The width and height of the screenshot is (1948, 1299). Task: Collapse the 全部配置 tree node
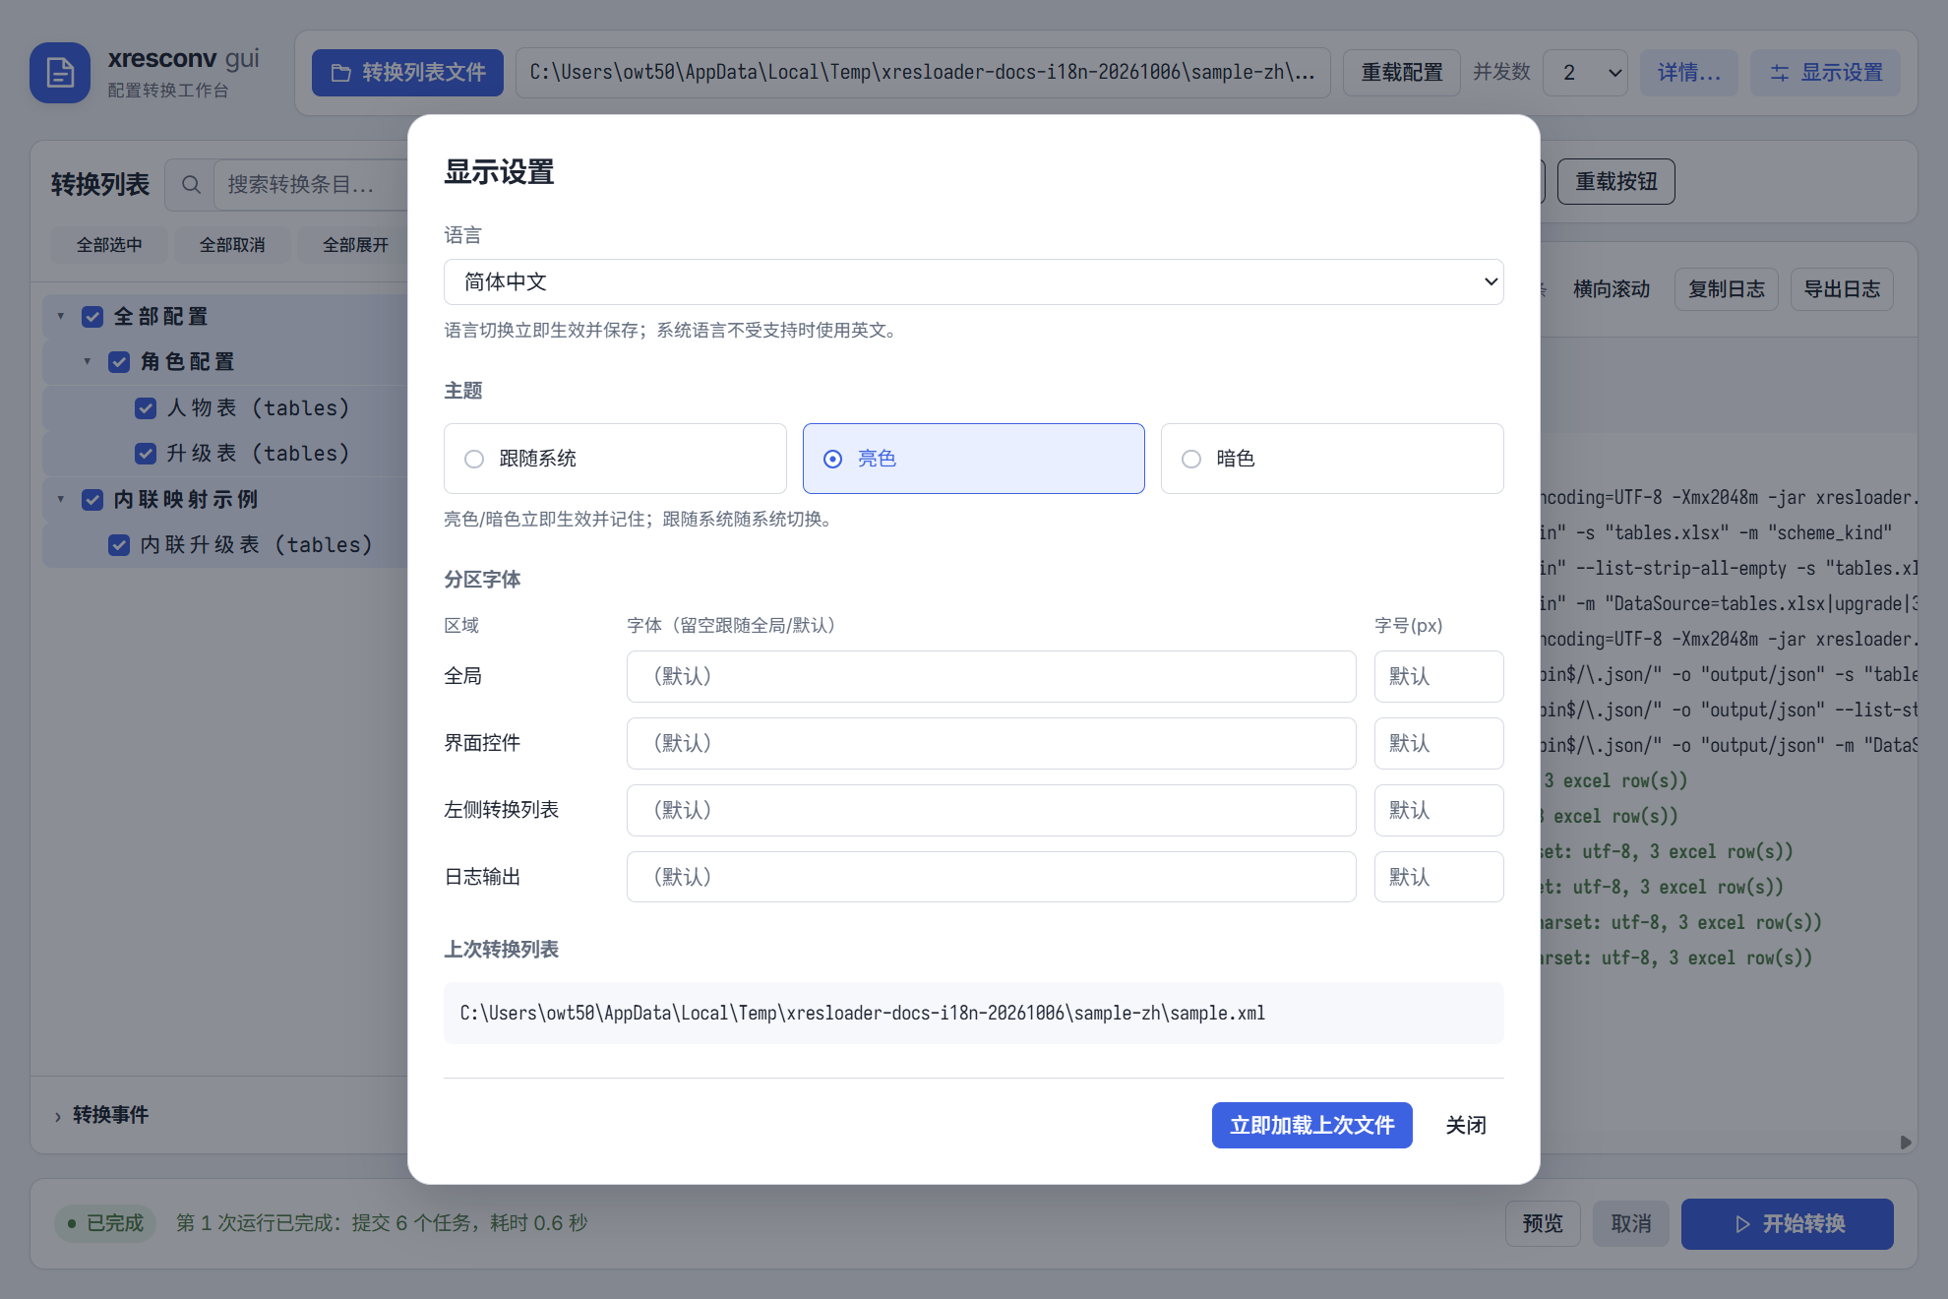[x=61, y=317]
